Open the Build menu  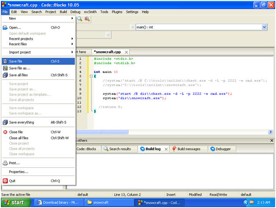[63, 12]
